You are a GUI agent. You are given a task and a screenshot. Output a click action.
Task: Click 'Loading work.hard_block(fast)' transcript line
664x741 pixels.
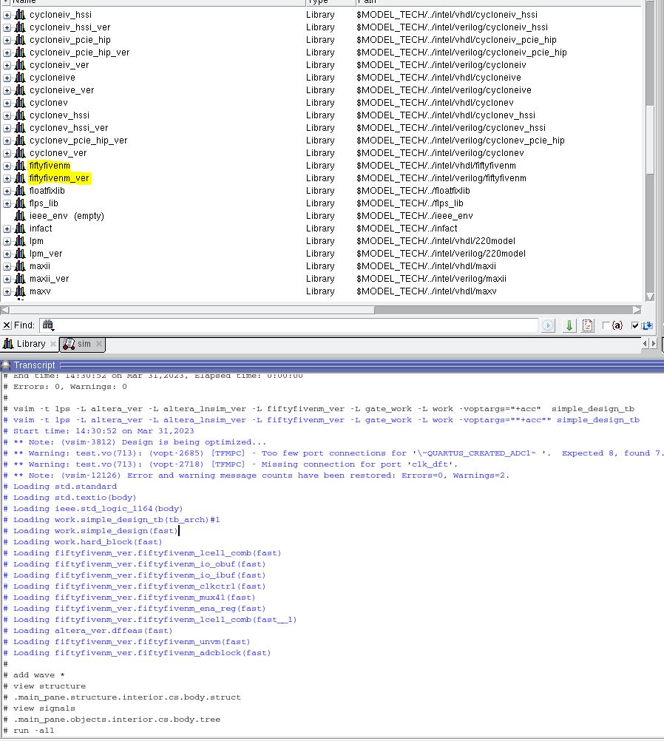[87, 542]
